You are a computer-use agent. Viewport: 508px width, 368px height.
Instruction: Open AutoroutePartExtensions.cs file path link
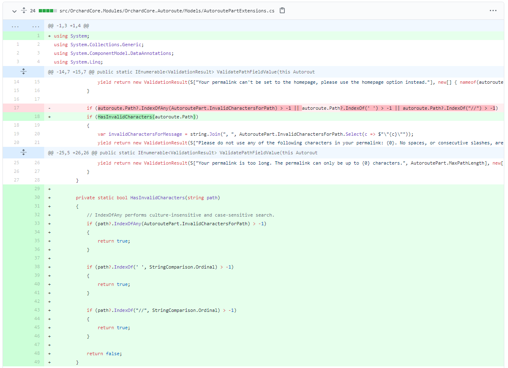point(167,11)
